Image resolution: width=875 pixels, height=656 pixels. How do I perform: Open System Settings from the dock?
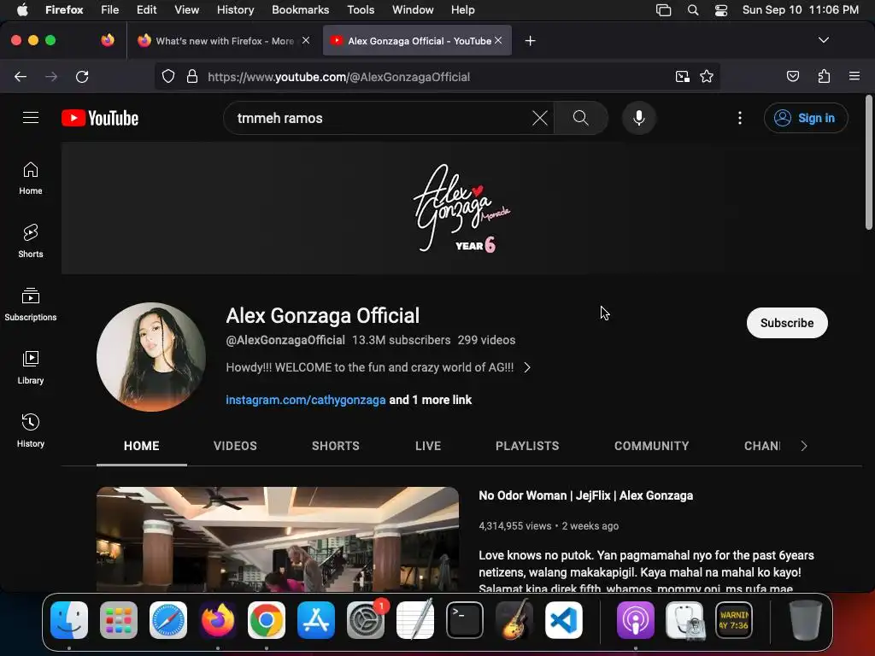tap(366, 620)
